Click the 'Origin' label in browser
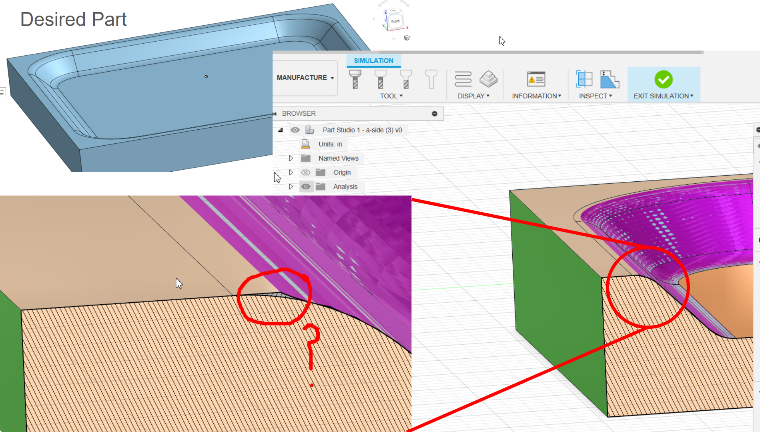 pos(342,173)
